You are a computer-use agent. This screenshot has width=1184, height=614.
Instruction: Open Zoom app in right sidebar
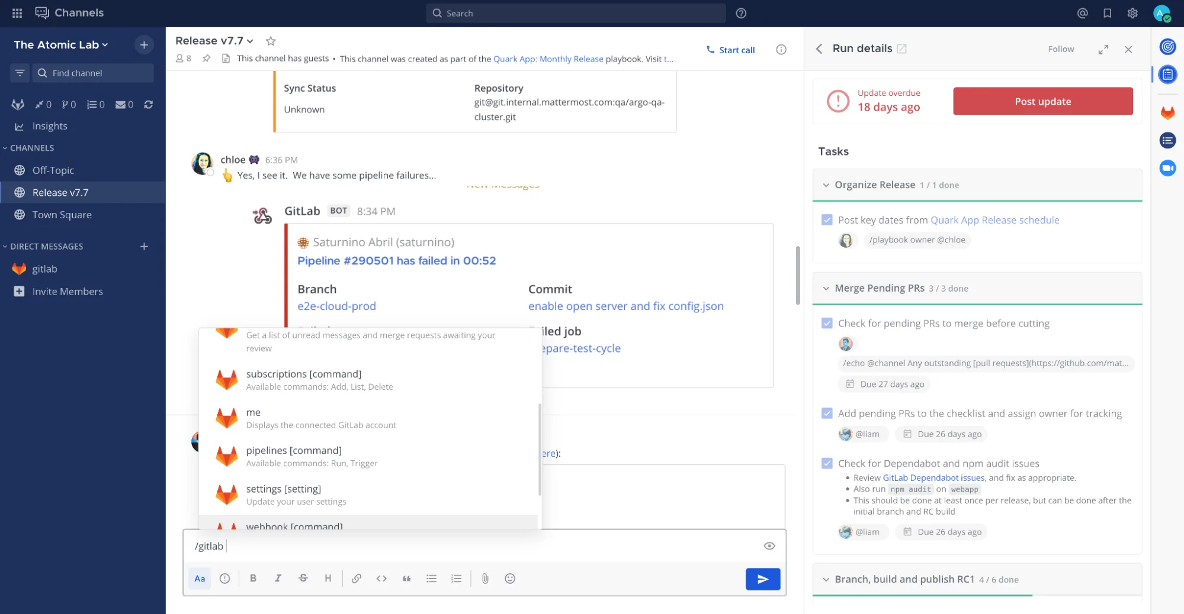tap(1167, 169)
